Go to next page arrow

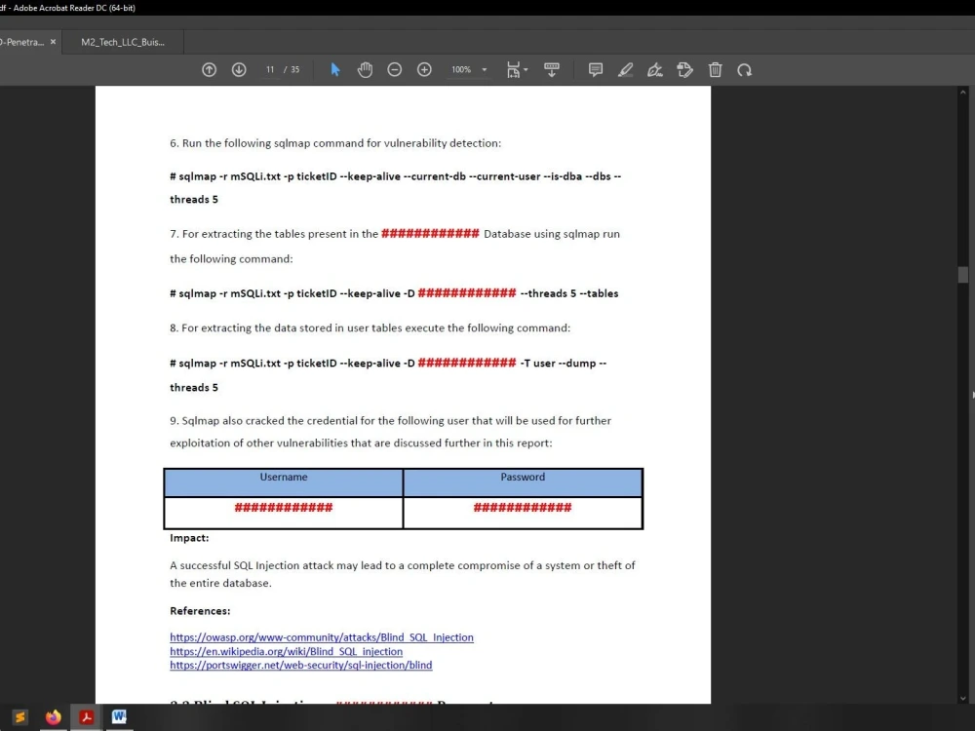pos(239,69)
